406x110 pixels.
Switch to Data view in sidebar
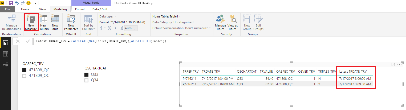pyautogui.click(x=6, y=54)
